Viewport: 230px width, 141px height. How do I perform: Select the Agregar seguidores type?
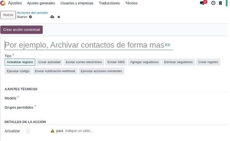click(x=144, y=62)
